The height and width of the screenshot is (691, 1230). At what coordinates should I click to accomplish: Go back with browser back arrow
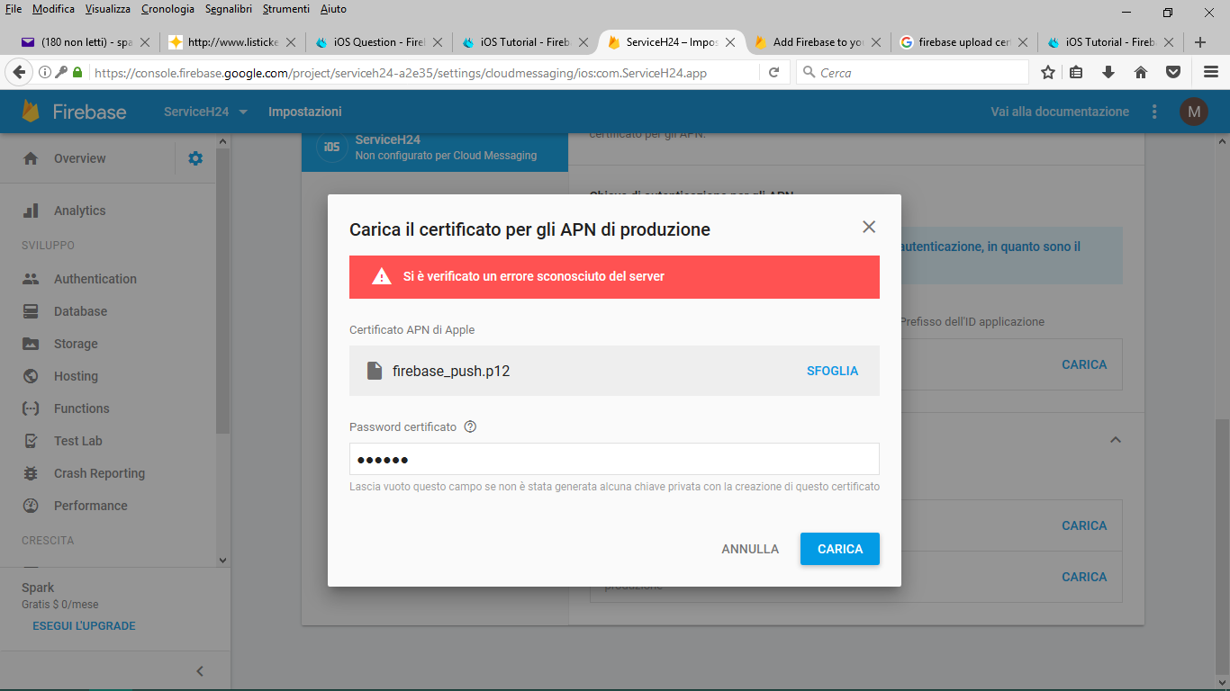click(18, 73)
